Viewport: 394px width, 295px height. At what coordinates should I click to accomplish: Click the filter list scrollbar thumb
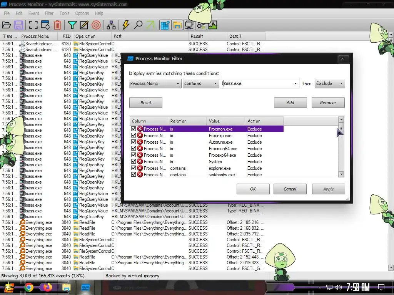[x=341, y=128]
